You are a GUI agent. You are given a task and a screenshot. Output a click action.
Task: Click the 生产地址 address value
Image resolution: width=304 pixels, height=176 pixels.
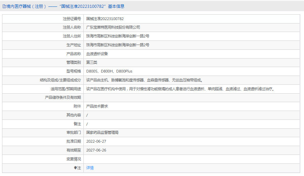point(118,45)
